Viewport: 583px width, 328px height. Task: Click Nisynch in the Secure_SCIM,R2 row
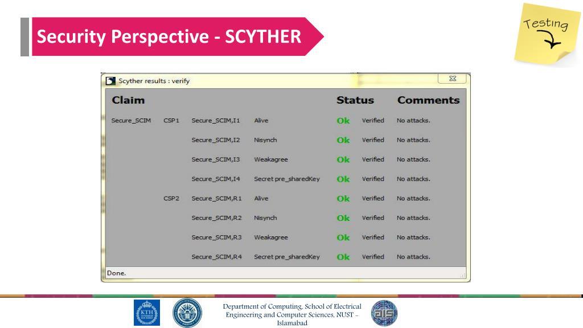pyautogui.click(x=265, y=218)
